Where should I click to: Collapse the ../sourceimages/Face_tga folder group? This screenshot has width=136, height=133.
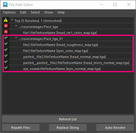(16, 26)
